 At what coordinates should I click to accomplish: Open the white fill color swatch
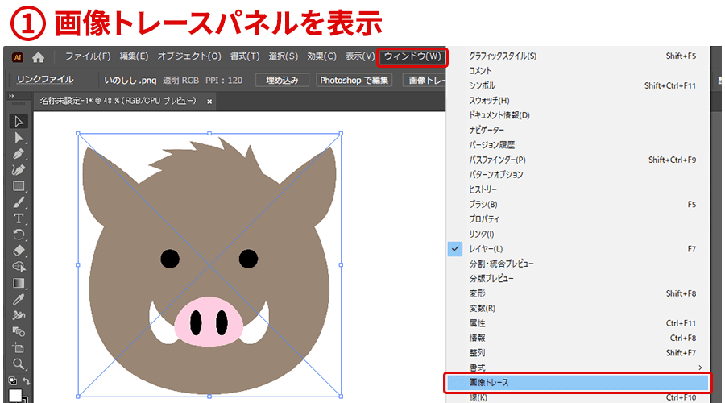[15, 396]
